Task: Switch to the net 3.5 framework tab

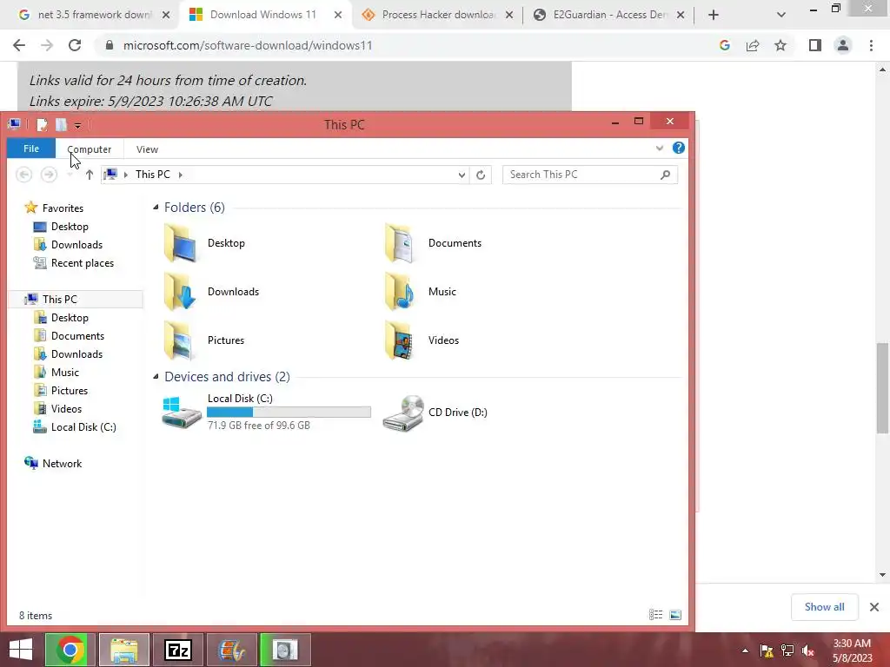Action: click(94, 15)
